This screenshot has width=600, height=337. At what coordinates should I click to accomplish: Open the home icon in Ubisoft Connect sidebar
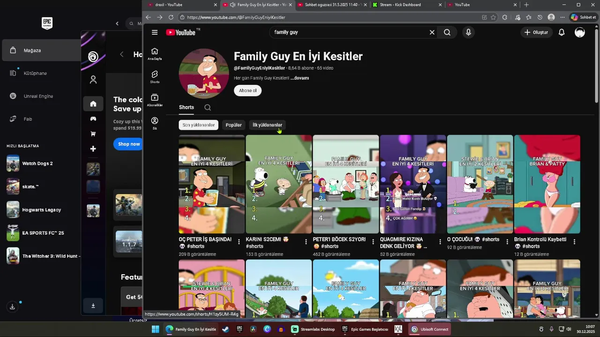[93, 104]
